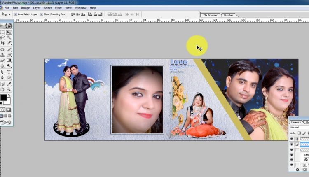This screenshot has height=177, width=309.
Task: Select the Crop tool
Action: coord(2,43)
